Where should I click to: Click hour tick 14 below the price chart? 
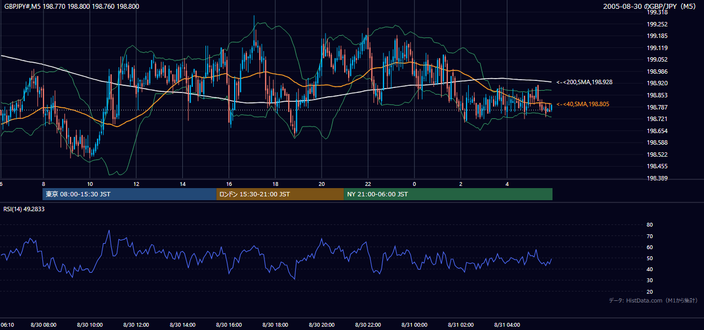pos(182,184)
